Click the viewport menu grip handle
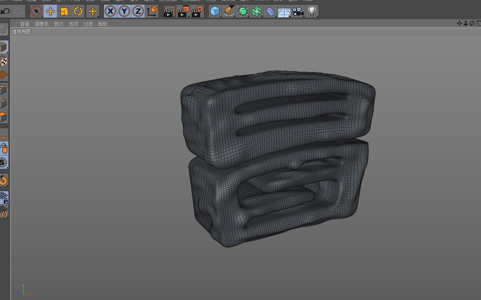The image size is (481, 300). click(x=15, y=24)
